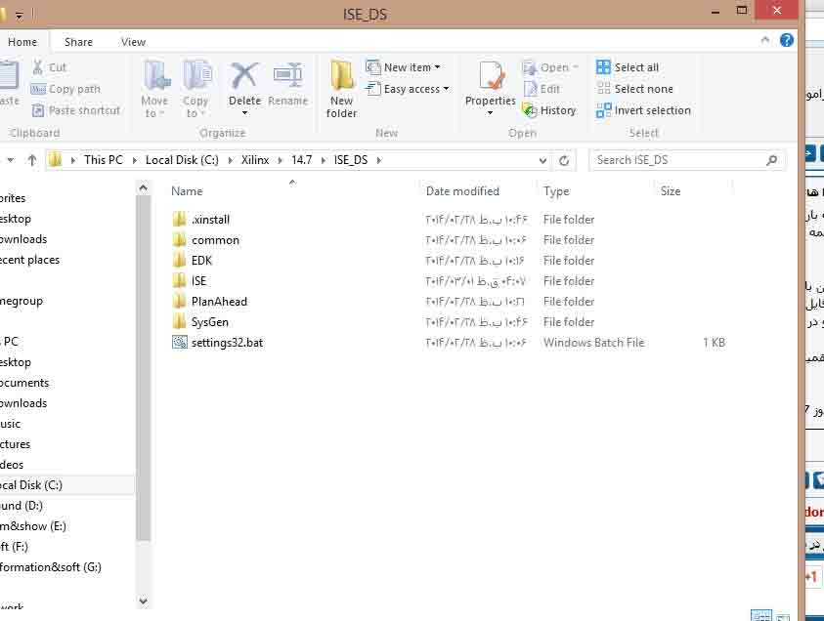Sort files by Name column
Screen dimensions: 824x621
(x=187, y=191)
